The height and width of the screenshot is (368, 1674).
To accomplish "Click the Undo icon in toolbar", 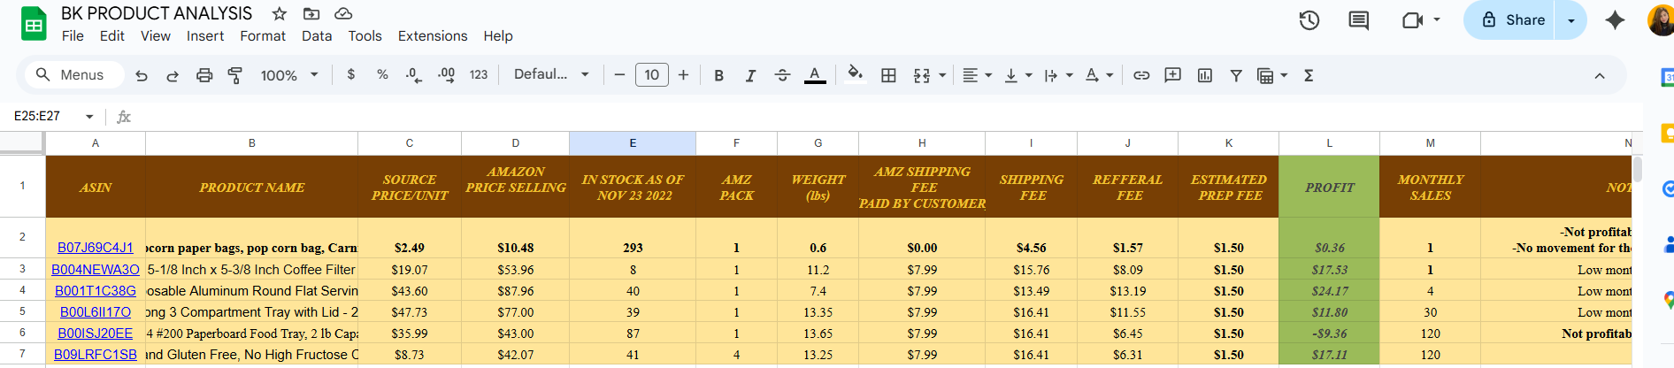I will 142,76.
